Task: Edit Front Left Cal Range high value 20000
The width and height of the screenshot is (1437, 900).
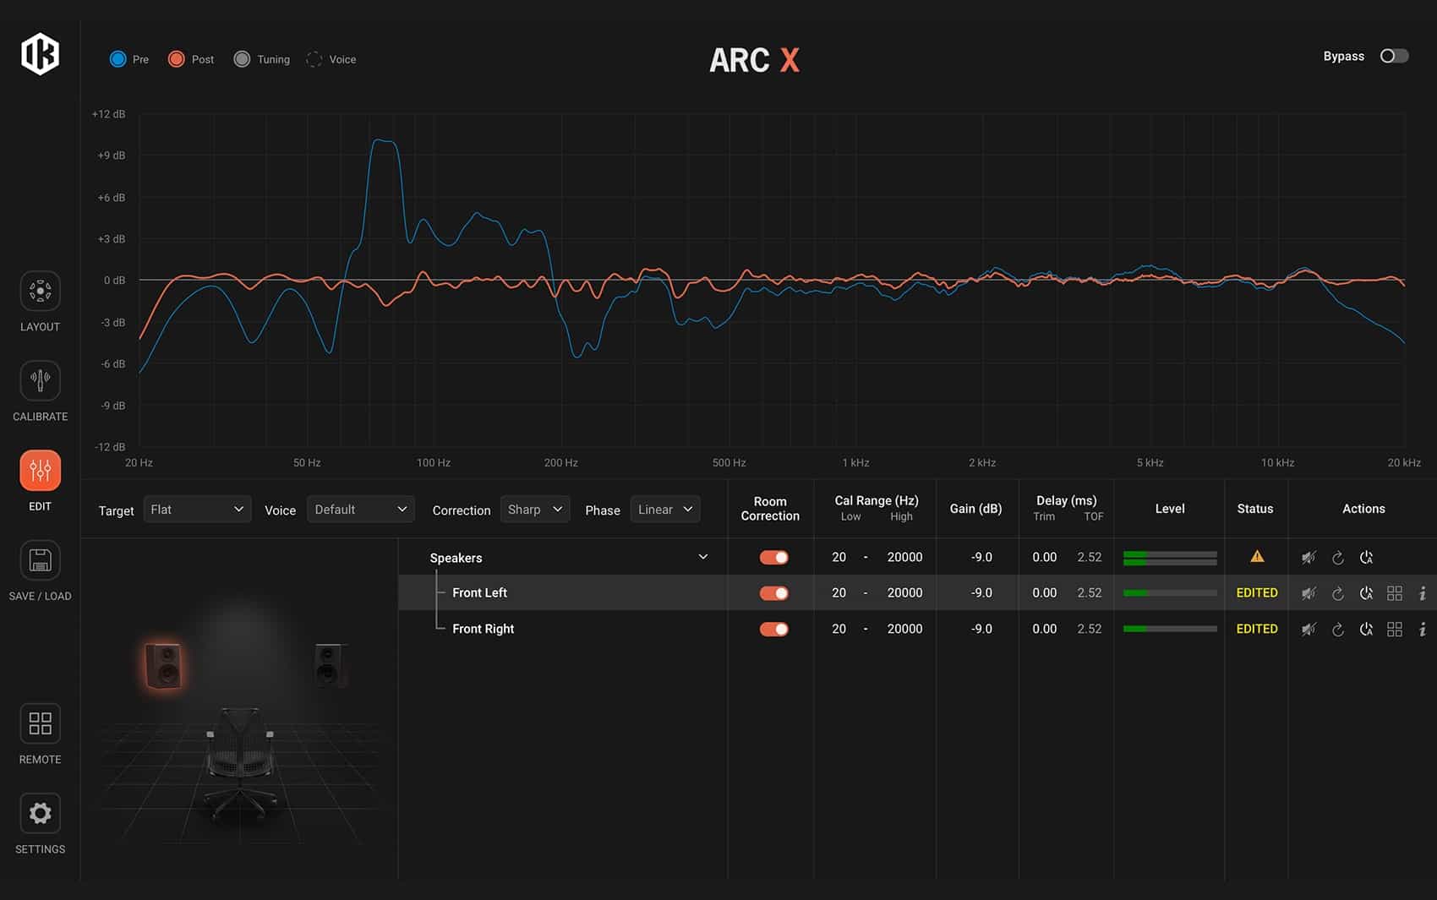Action: (x=904, y=593)
